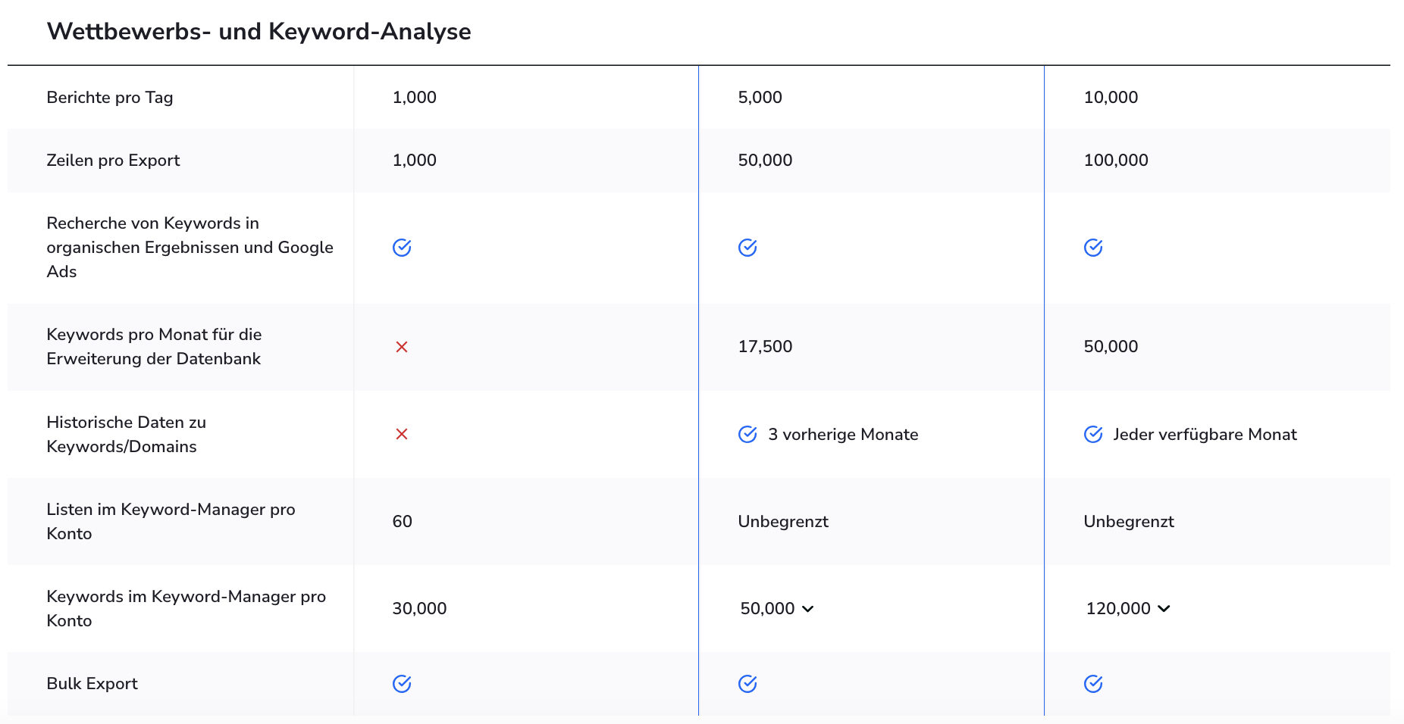
Task: Click the Recherche von Keywords checkmark in the 1,000-reports column
Action: [402, 248]
